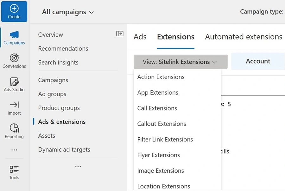Viewport: 285px width, 191px height.
Task: Switch to Automated extensions tab
Action: tap(243, 37)
